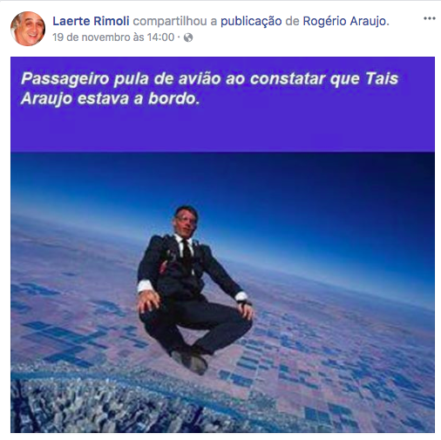Open the three-dot post options menu
441x440 pixels.
click(x=429, y=18)
